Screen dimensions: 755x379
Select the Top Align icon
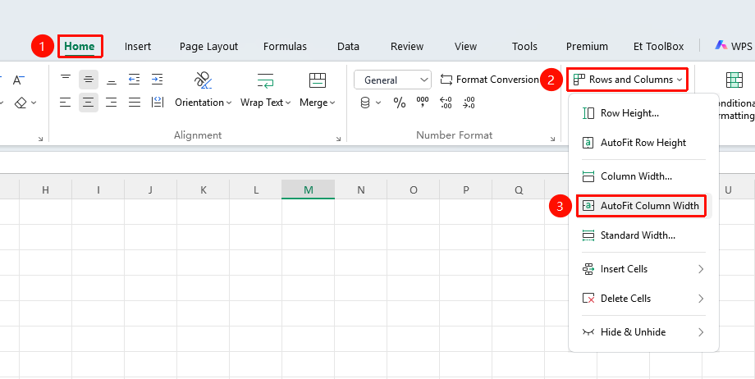click(66, 79)
